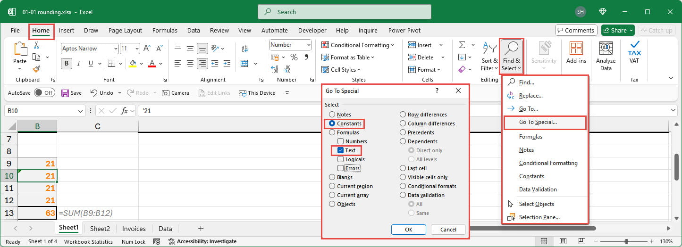Click the Camera tool in quick access

[175, 93]
